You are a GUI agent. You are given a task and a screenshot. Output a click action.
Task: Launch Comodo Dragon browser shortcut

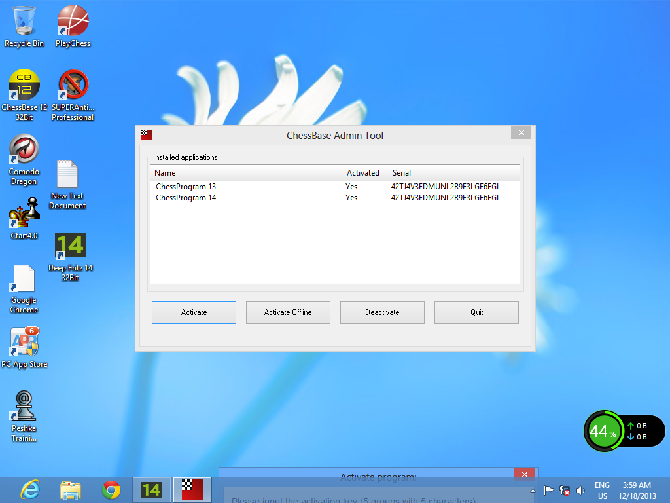24,160
